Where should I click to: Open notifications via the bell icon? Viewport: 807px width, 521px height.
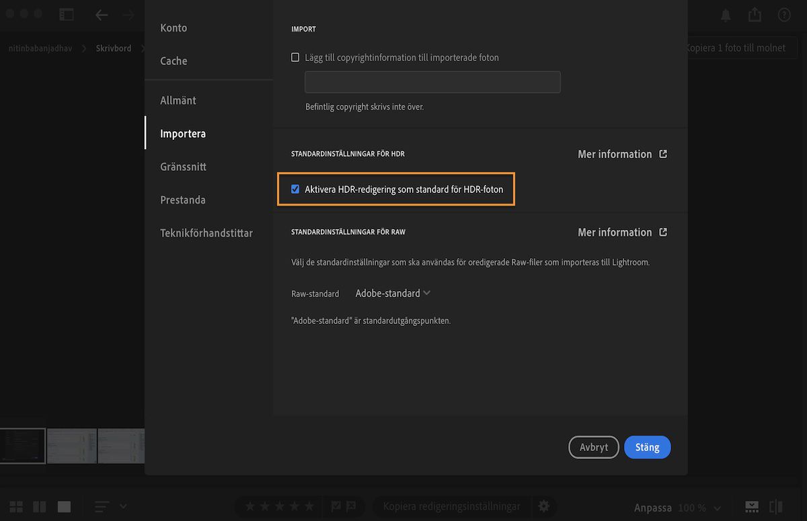point(726,14)
